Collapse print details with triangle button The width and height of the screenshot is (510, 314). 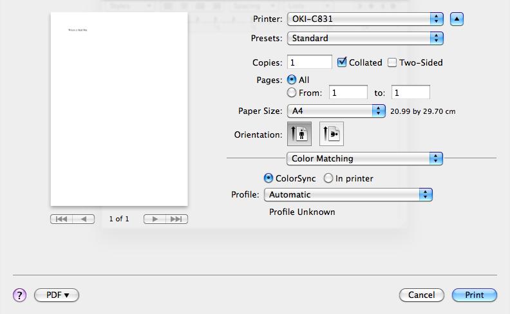[x=457, y=19]
